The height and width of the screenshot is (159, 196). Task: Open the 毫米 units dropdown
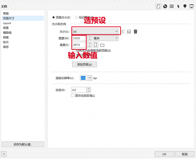pyautogui.click(x=105, y=38)
